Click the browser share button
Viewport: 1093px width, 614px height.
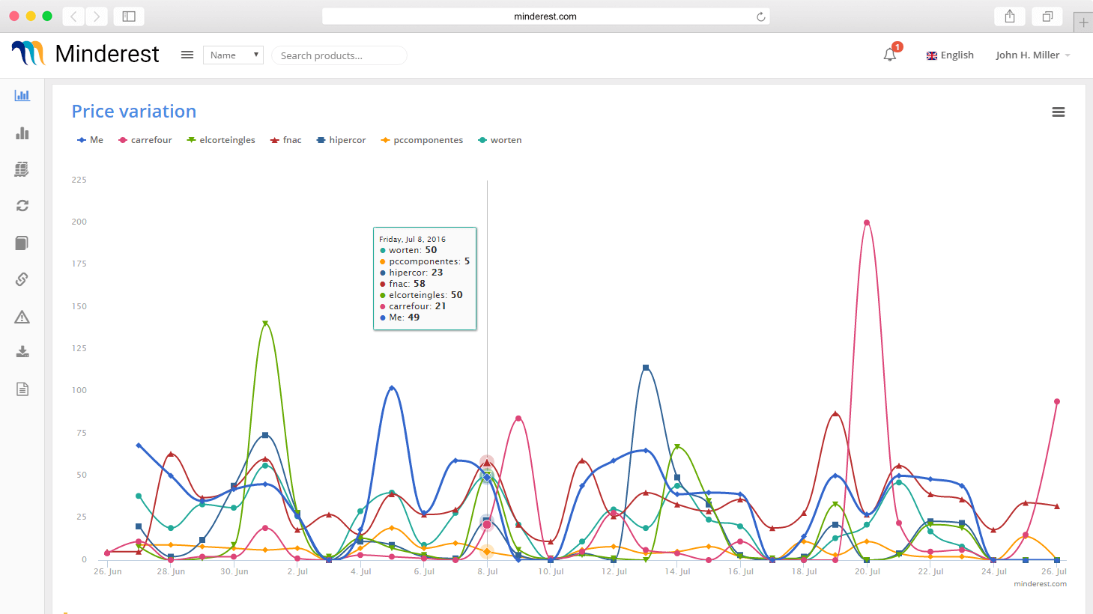pos(1010,16)
